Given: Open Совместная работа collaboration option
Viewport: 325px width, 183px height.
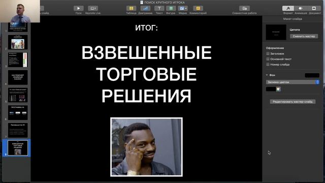Looking at the screenshot, I should click(244, 8).
